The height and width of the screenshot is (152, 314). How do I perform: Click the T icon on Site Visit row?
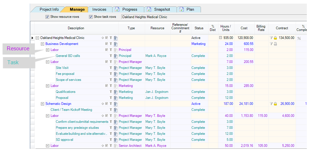click(x=111, y=68)
